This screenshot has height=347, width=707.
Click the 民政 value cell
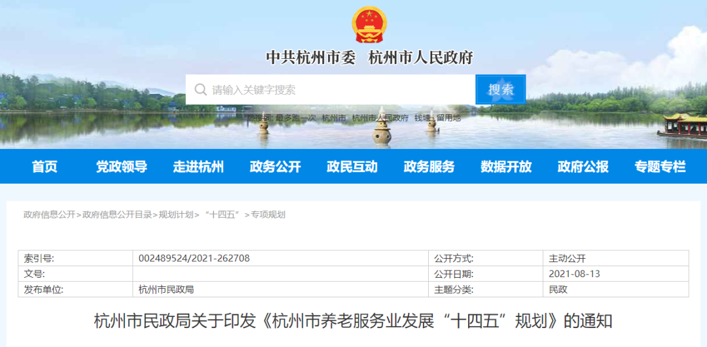pyautogui.click(x=616, y=289)
